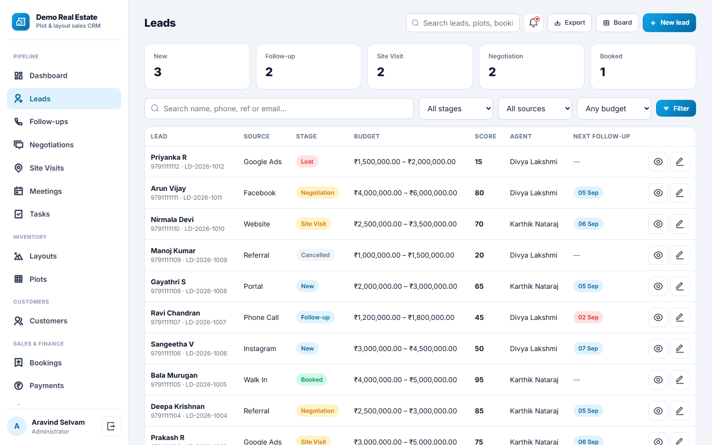
Task: Click the 02 Sep follow-up badge
Action: coord(588,317)
